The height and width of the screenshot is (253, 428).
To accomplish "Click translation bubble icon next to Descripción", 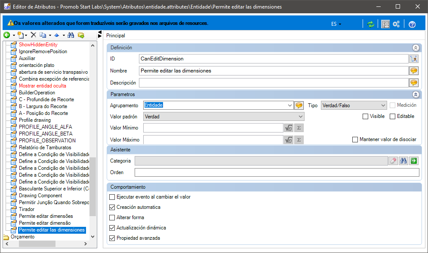I will click(x=414, y=83).
